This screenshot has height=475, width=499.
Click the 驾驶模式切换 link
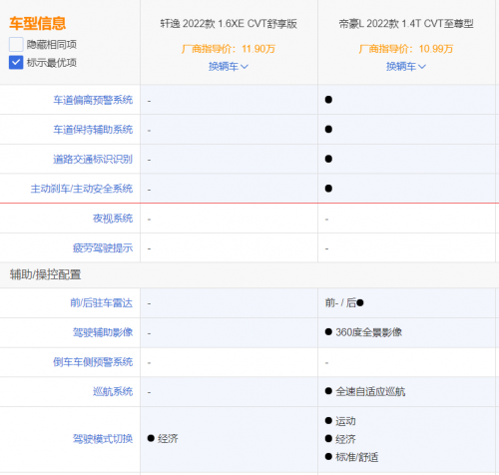[103, 439]
